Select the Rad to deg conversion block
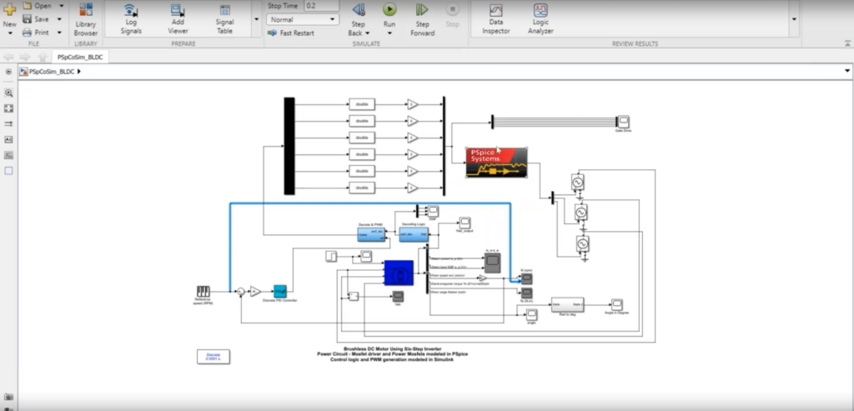The height and width of the screenshot is (411, 854). tap(567, 305)
